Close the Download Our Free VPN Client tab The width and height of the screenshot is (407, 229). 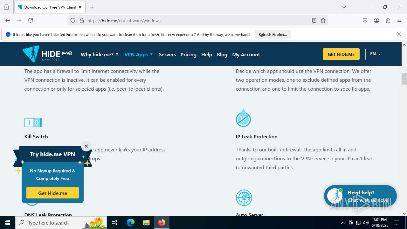click(x=80, y=7)
